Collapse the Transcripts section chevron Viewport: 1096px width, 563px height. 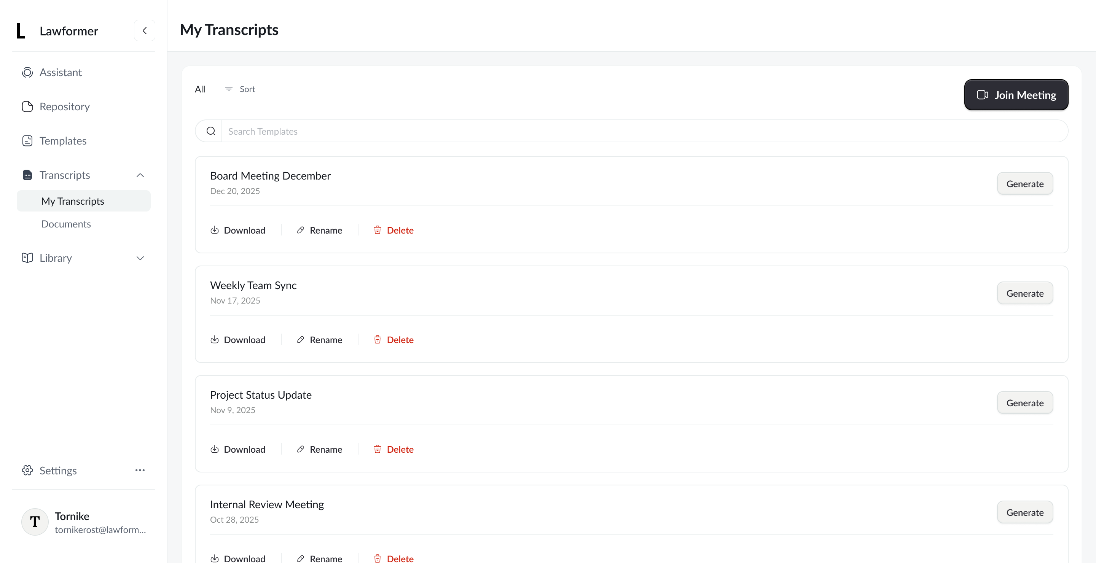click(x=140, y=175)
